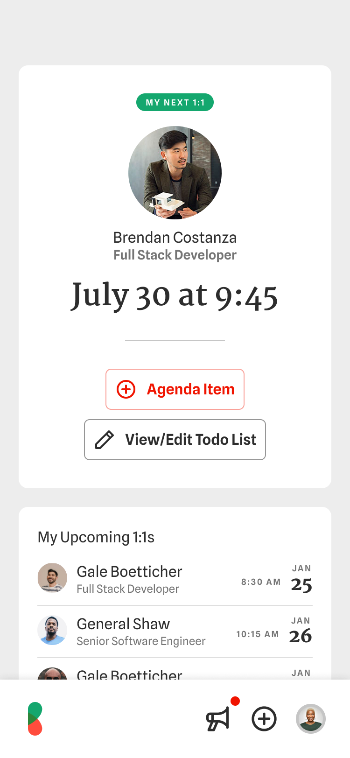Tap the 10:15 AM meeting time

[258, 634]
